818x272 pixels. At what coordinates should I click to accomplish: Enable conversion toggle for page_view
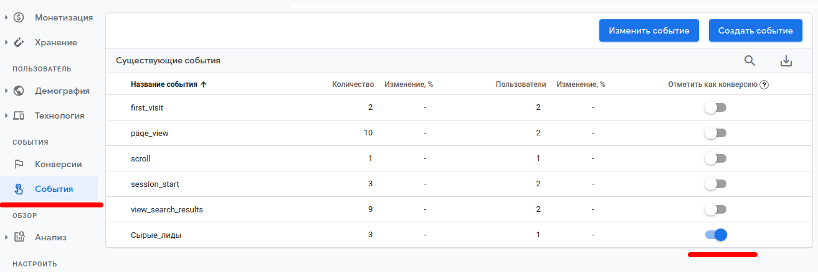715,133
